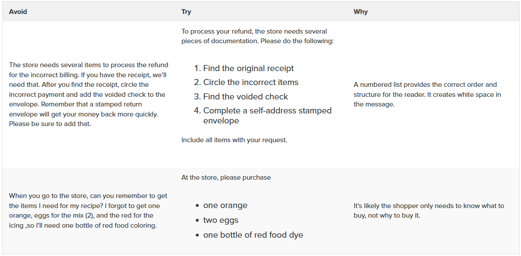Click the bullet dot before "one orange"
Image resolution: width=521 pixels, height=256 pixels.
[x=198, y=205]
